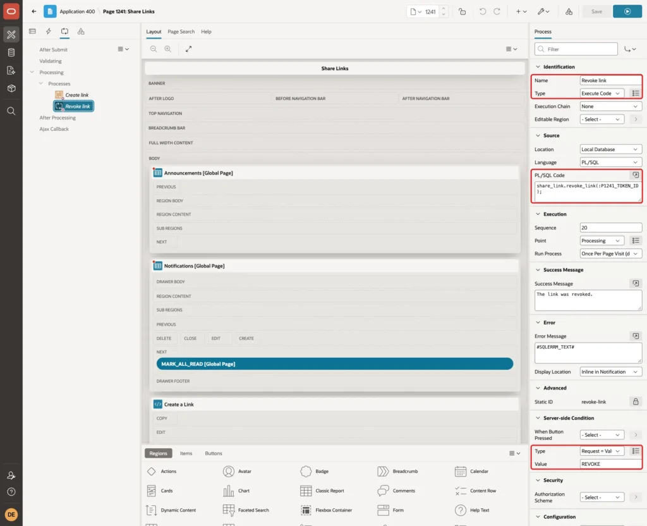Switch to Rendering tab icon
The image size is (647, 526).
[33, 32]
